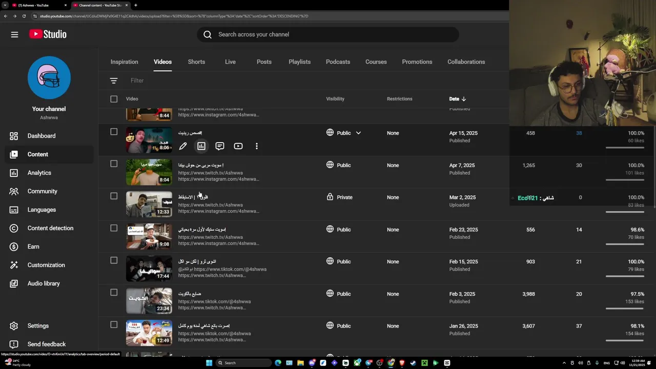Viewport: 656px width, 369px height.
Task: Click Customization wand icon
Action: 14,265
